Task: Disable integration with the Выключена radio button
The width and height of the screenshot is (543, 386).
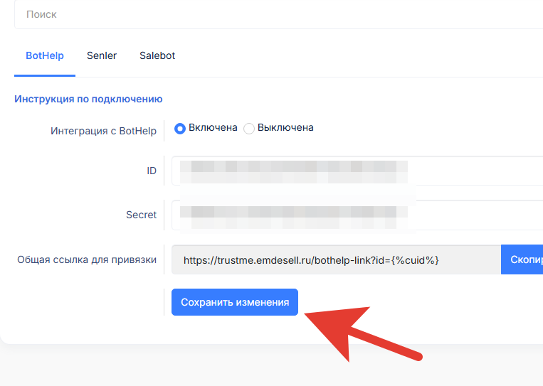Action: pos(248,129)
